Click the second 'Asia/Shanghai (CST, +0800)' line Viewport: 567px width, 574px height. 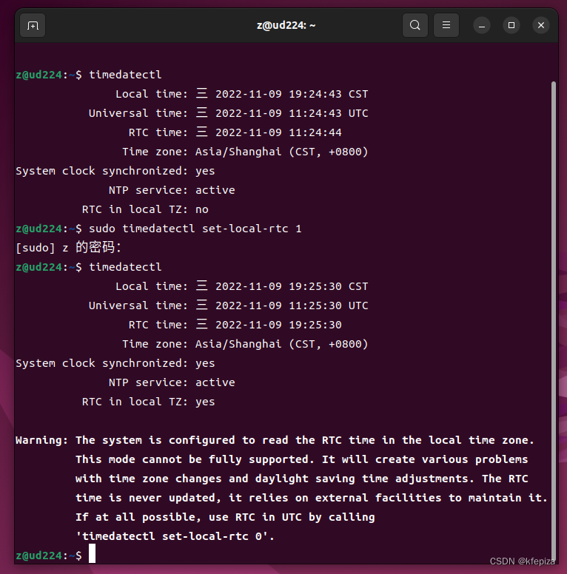point(282,344)
